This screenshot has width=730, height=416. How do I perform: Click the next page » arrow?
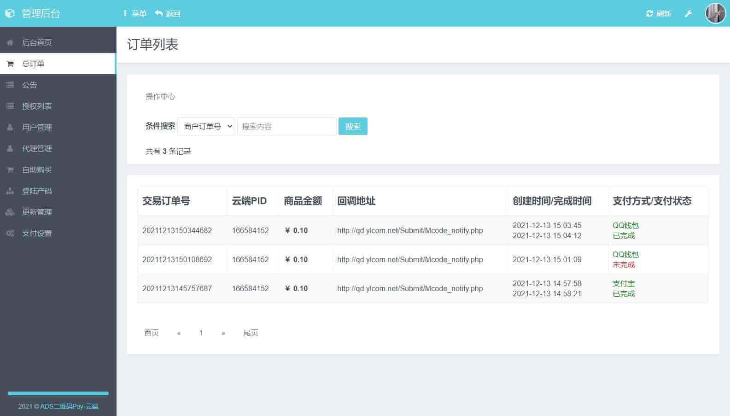(x=223, y=333)
